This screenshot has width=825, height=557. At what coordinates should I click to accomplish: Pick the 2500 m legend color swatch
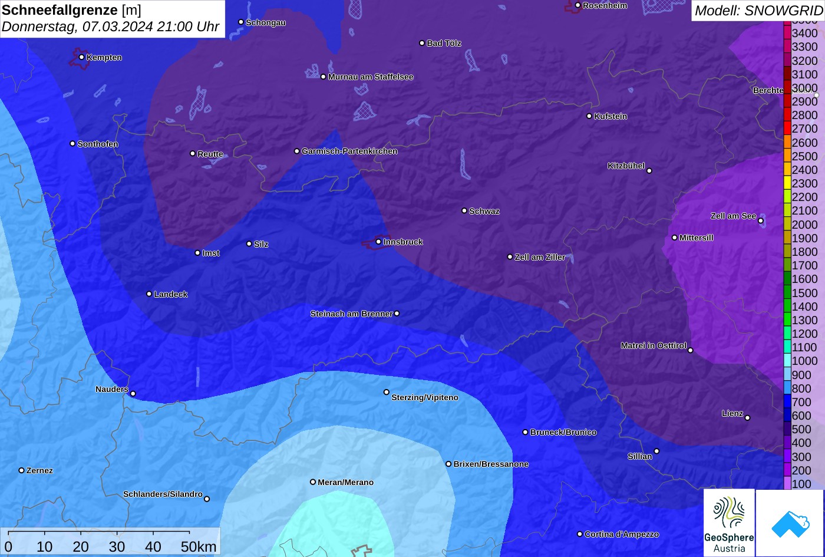tap(787, 156)
